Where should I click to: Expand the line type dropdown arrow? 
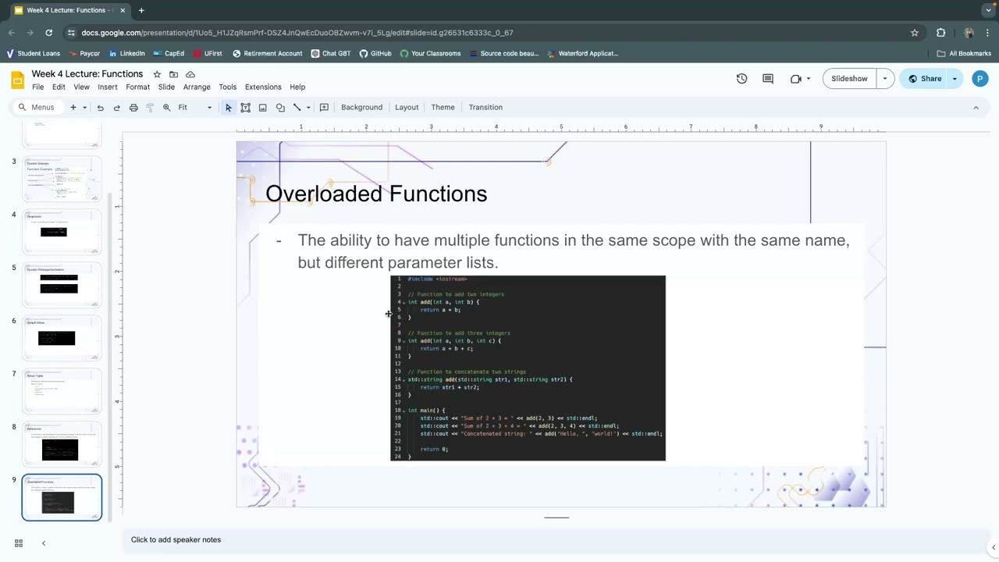[308, 108]
